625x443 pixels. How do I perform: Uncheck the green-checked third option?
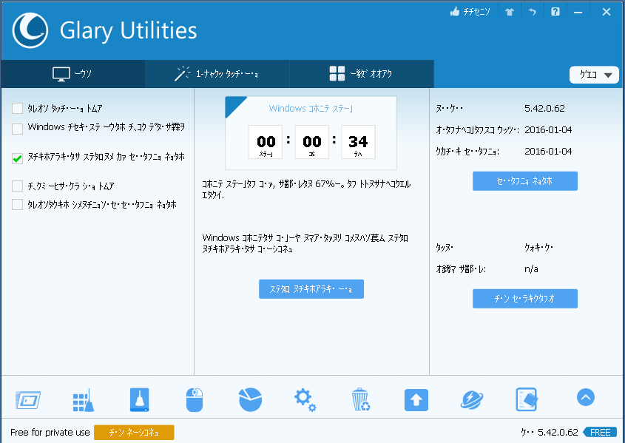(x=17, y=158)
